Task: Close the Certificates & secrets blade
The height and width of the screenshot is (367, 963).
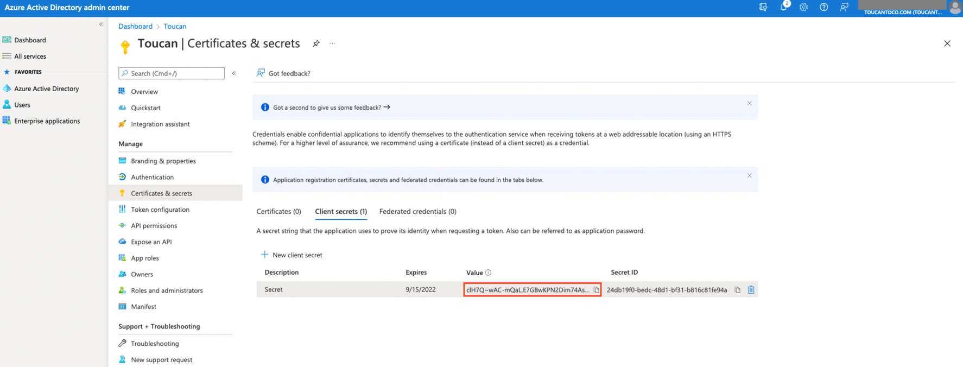Action: coord(947,43)
